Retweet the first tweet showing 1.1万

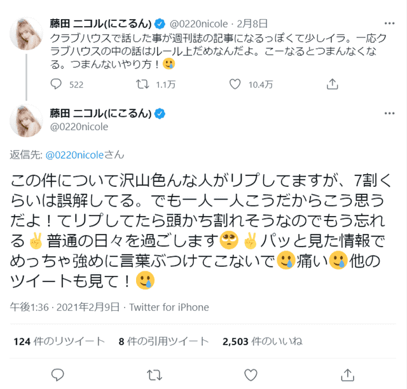pos(142,84)
